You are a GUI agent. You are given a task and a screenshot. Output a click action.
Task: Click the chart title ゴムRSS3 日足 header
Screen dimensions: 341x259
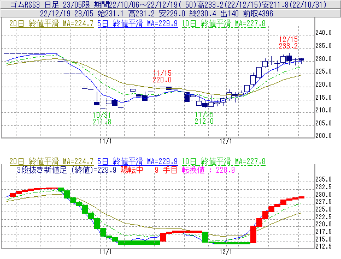pos(168,4)
